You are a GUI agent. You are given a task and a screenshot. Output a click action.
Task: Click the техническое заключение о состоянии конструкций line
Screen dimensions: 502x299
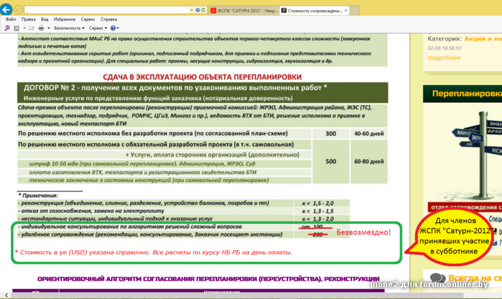(149, 180)
